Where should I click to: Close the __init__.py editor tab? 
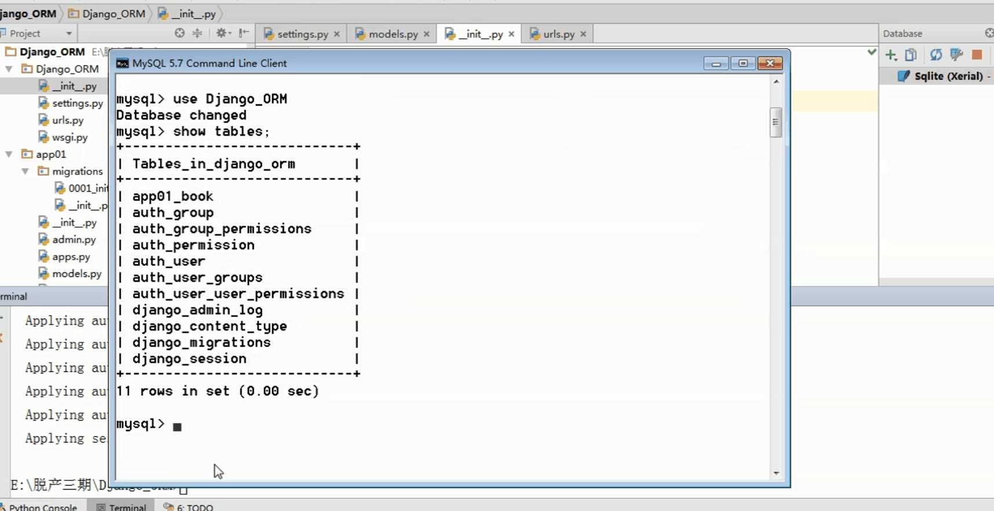tap(511, 34)
